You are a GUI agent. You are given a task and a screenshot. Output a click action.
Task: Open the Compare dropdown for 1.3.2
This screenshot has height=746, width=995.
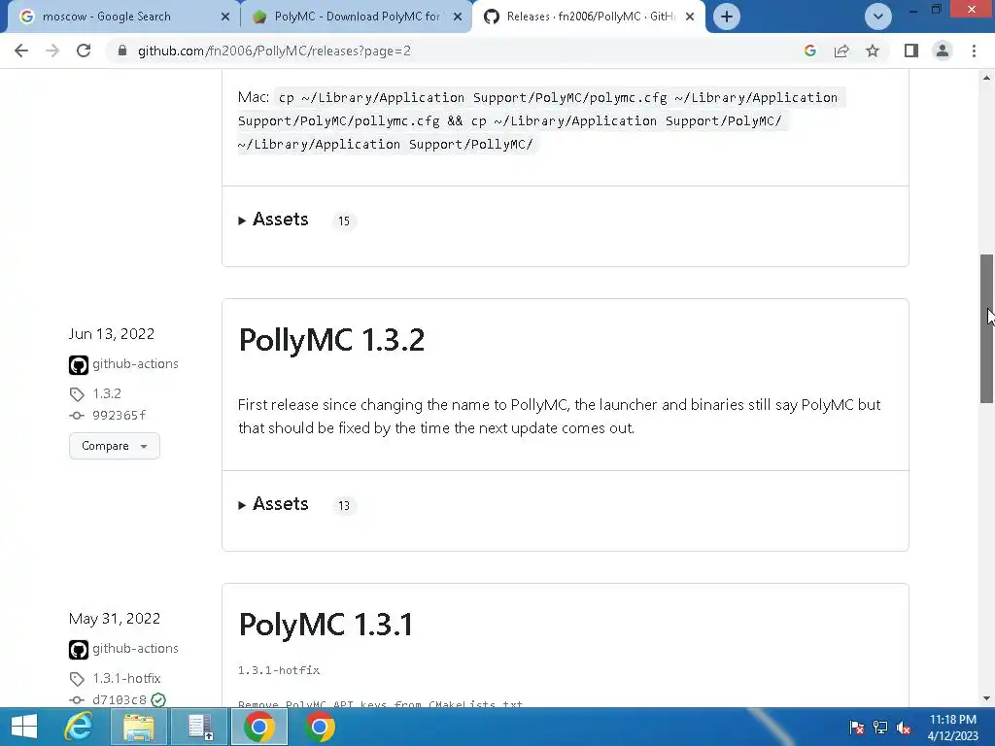(115, 446)
